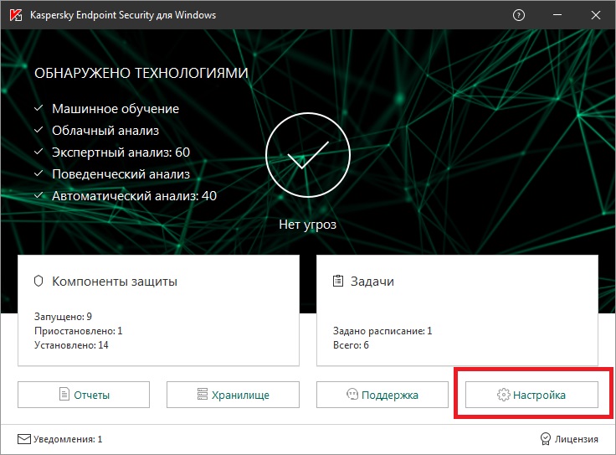Click the large checkmark status circle
Image resolution: width=616 pixels, height=455 pixels.
coord(308,155)
